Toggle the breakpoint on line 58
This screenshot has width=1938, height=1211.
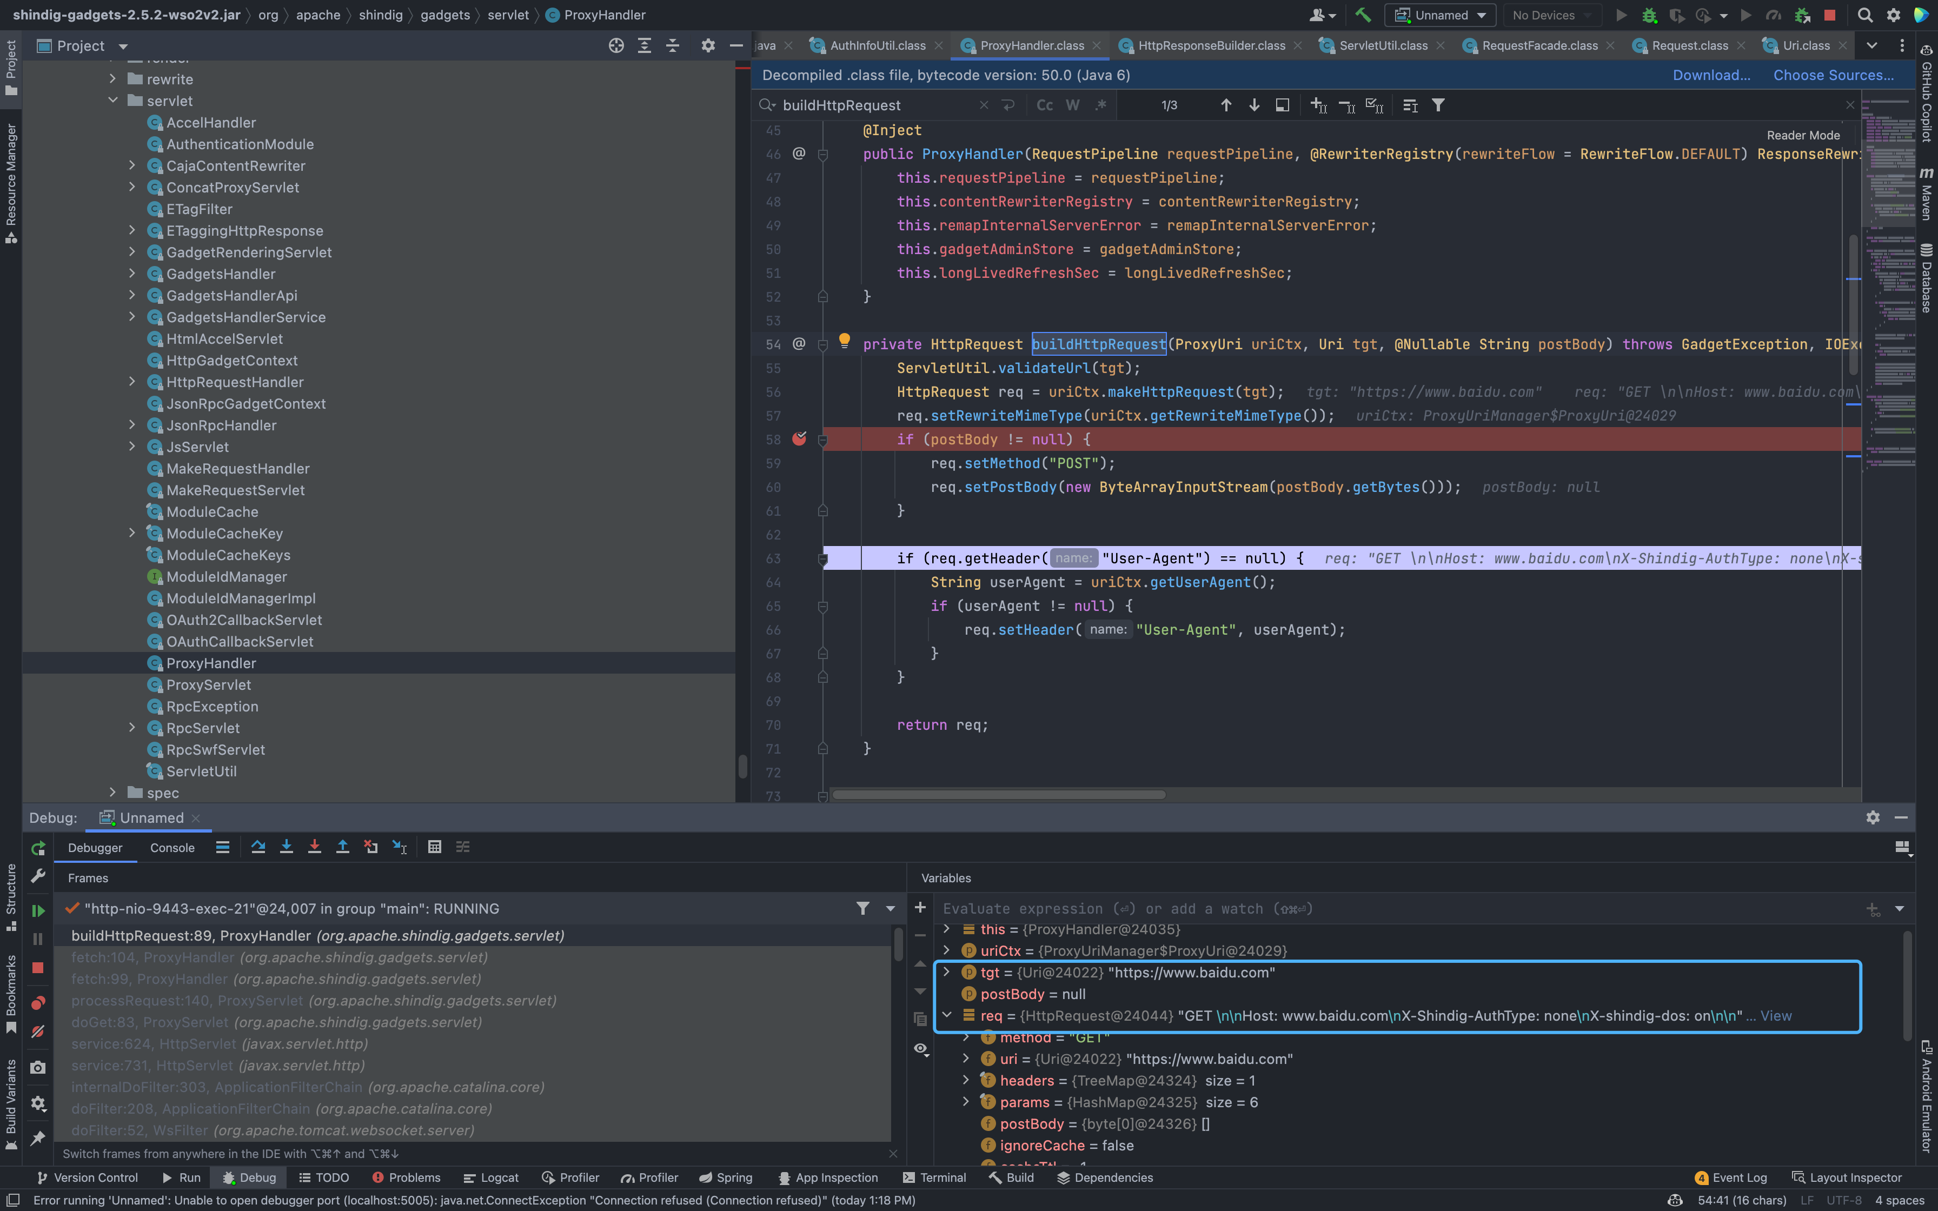(x=799, y=439)
